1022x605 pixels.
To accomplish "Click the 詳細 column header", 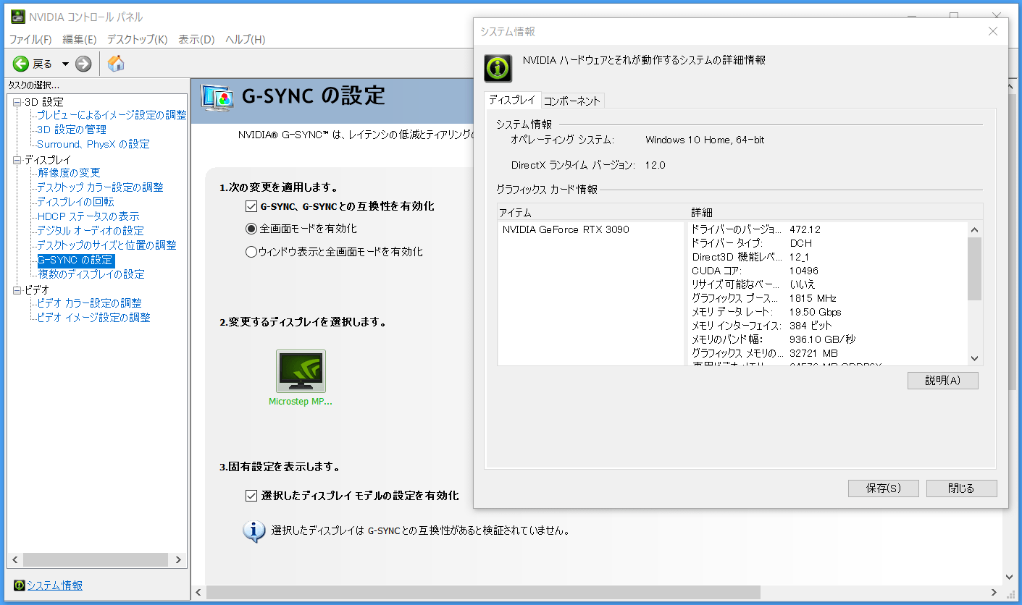I will (x=835, y=212).
